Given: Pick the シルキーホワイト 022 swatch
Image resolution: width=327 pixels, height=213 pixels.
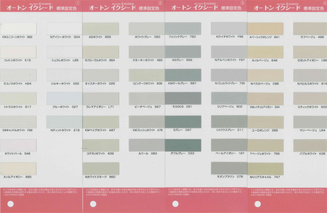Looking at the screenshot, I should tap(64, 75).
